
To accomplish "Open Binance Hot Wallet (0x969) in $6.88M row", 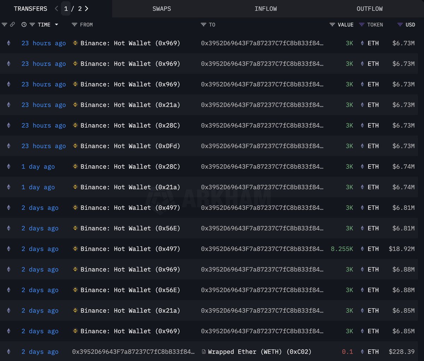I will [x=130, y=269].
